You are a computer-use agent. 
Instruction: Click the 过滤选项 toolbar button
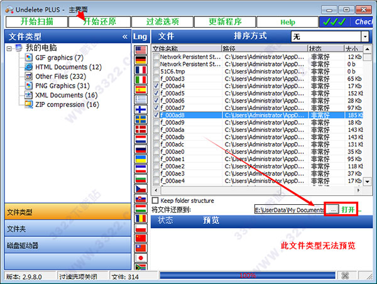tap(162, 22)
